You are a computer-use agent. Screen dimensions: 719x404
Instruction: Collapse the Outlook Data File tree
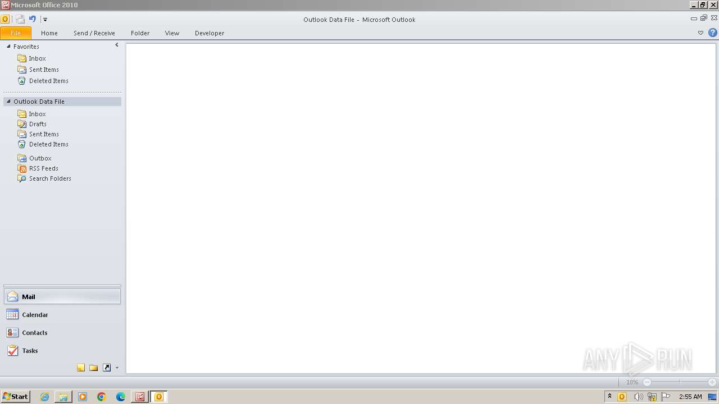pyautogui.click(x=8, y=102)
